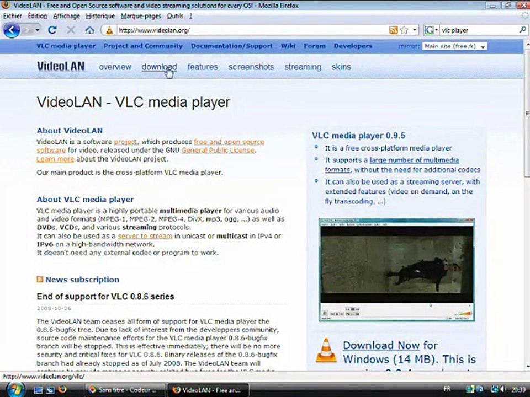Bookmark the page with the star icon
The width and height of the screenshot is (530, 397).
404,30
